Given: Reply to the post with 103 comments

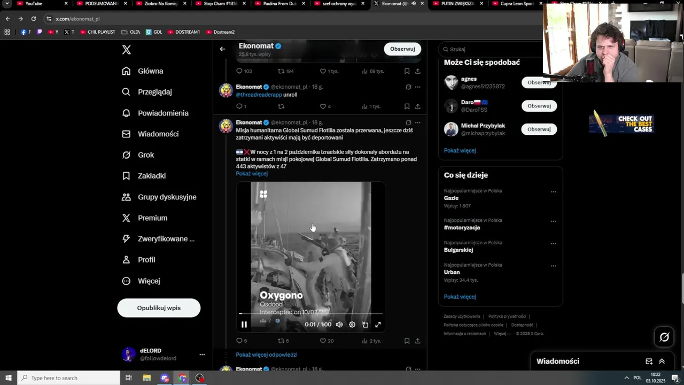Looking at the screenshot, I should 244,71.
